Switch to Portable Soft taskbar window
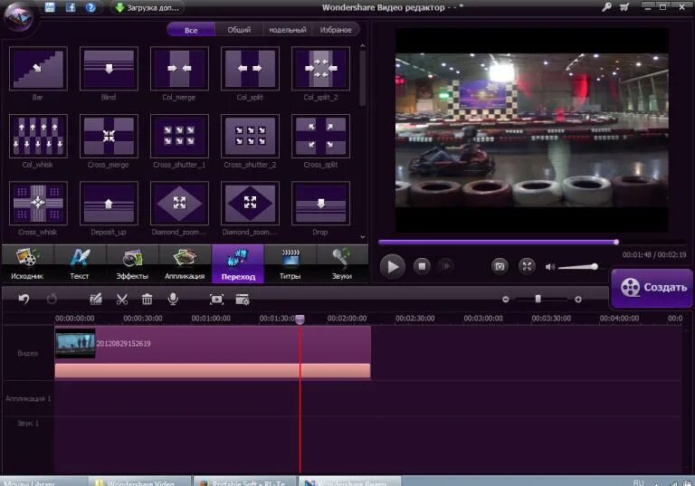 point(244,482)
